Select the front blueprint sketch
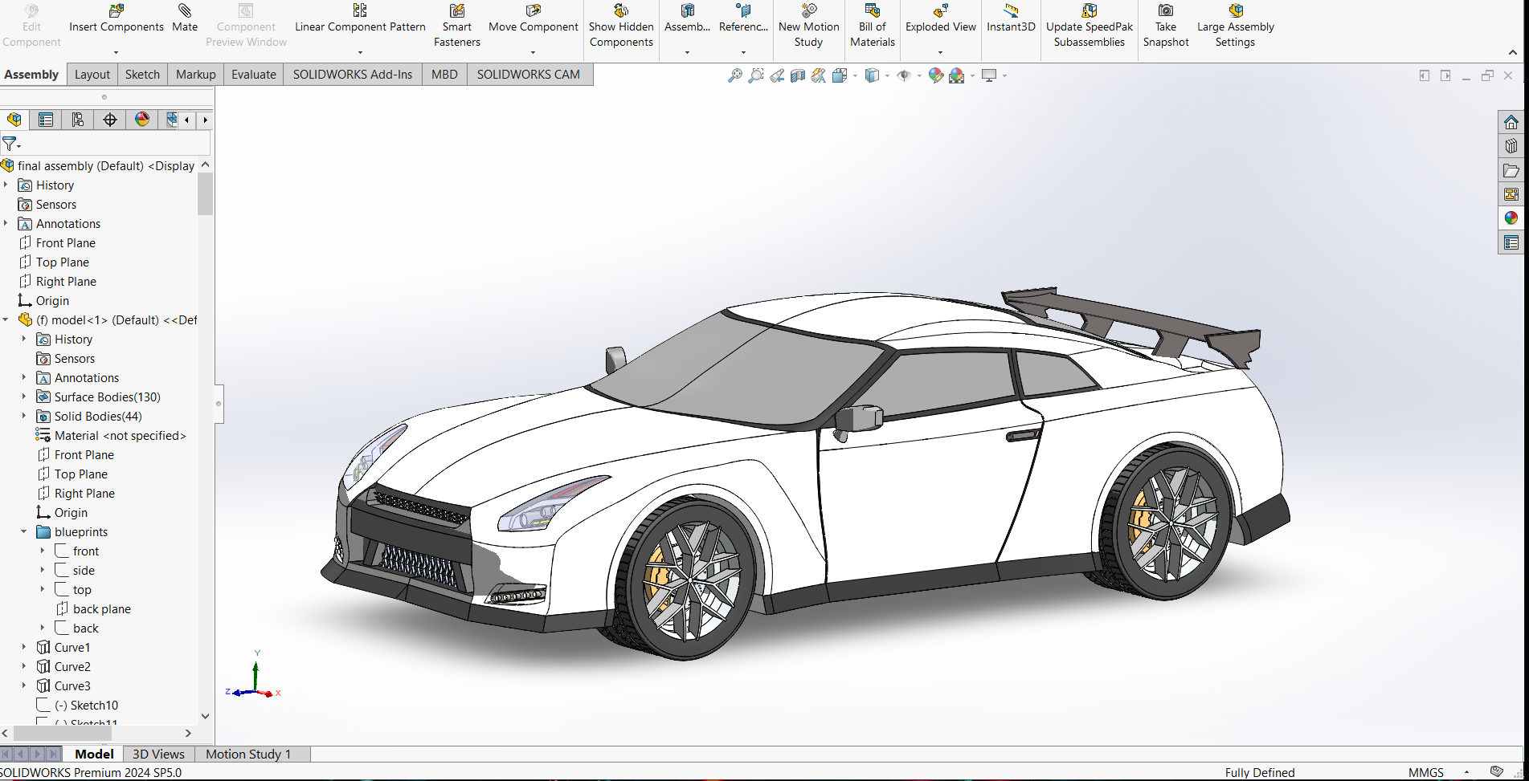The height and width of the screenshot is (781, 1529). [84, 551]
